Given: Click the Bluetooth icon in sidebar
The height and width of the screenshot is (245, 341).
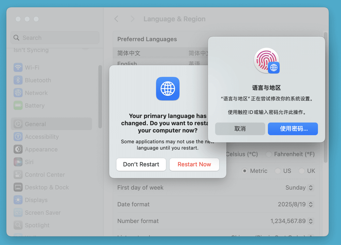Looking at the screenshot, I should 18,80.
